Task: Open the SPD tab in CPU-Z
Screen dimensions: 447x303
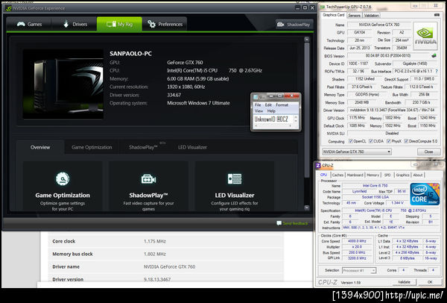Action: point(387,175)
